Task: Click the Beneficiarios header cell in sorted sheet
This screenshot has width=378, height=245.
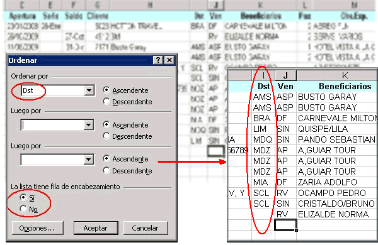Action: pyautogui.click(x=337, y=86)
